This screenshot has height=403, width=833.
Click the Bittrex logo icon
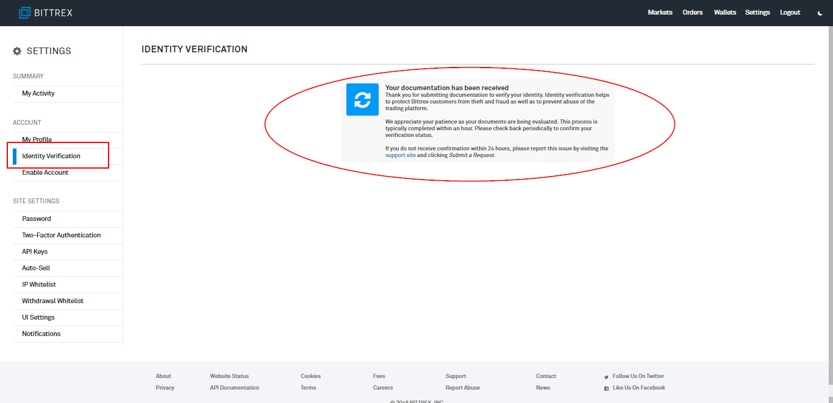[x=25, y=12]
